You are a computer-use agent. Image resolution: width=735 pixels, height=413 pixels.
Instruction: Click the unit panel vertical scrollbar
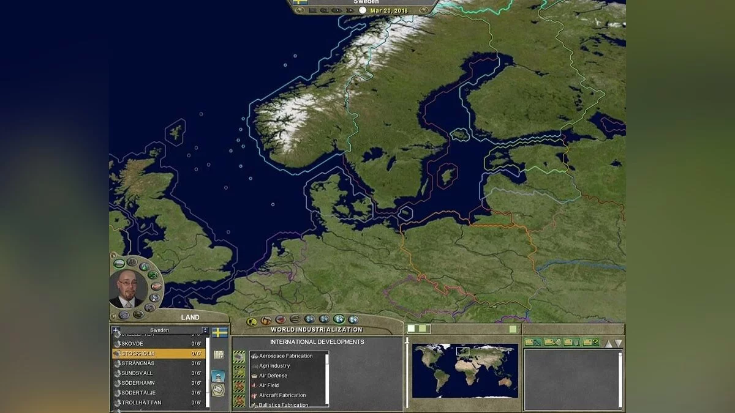pyautogui.click(x=620, y=381)
